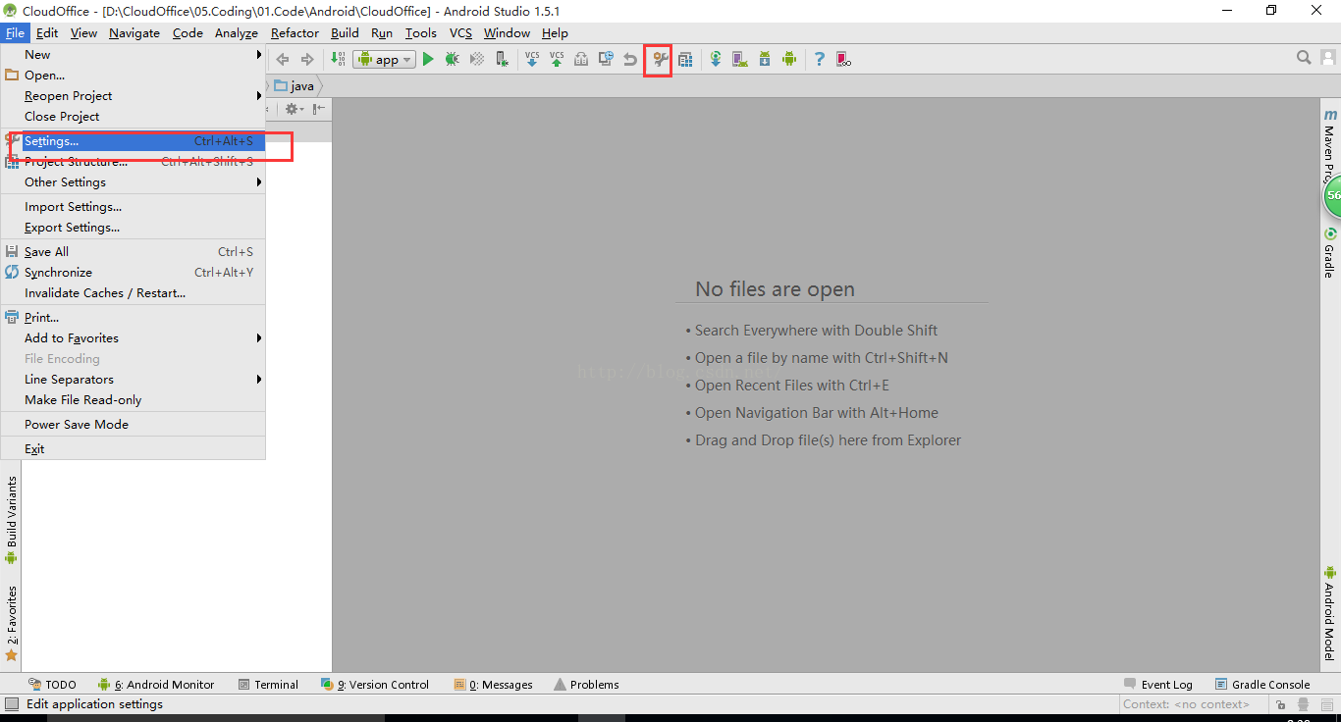Choose Save All from File menu
1341x722 pixels.
pyautogui.click(x=134, y=252)
